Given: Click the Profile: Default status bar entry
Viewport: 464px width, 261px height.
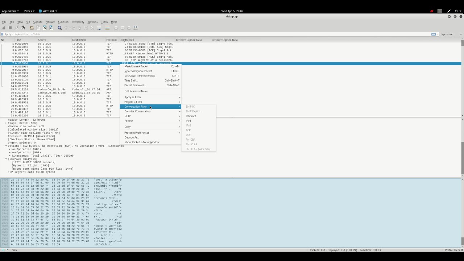Looking at the screenshot, I should pos(453,250).
